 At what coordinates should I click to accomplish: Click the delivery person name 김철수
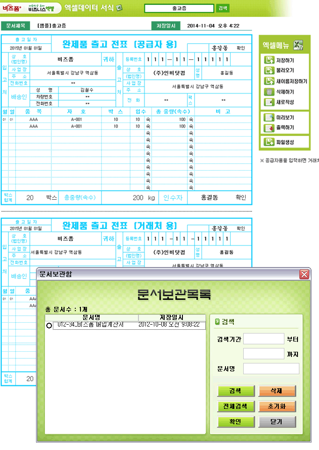tap(87, 90)
